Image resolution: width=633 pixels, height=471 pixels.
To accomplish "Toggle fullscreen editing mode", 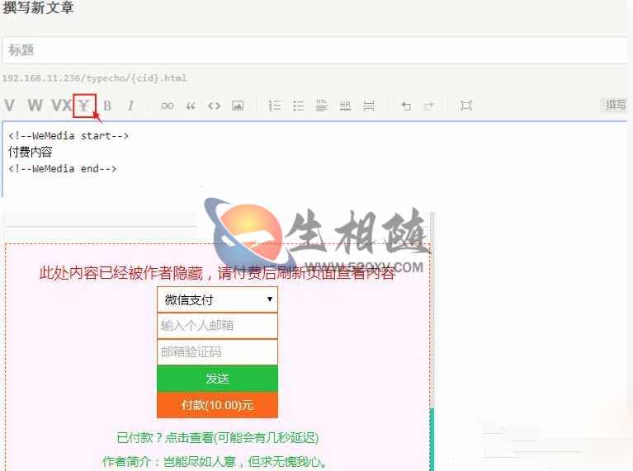I will (466, 106).
